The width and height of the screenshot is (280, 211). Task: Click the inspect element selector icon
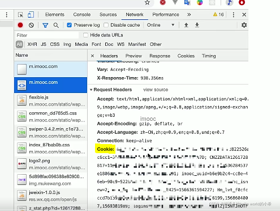(20, 15)
